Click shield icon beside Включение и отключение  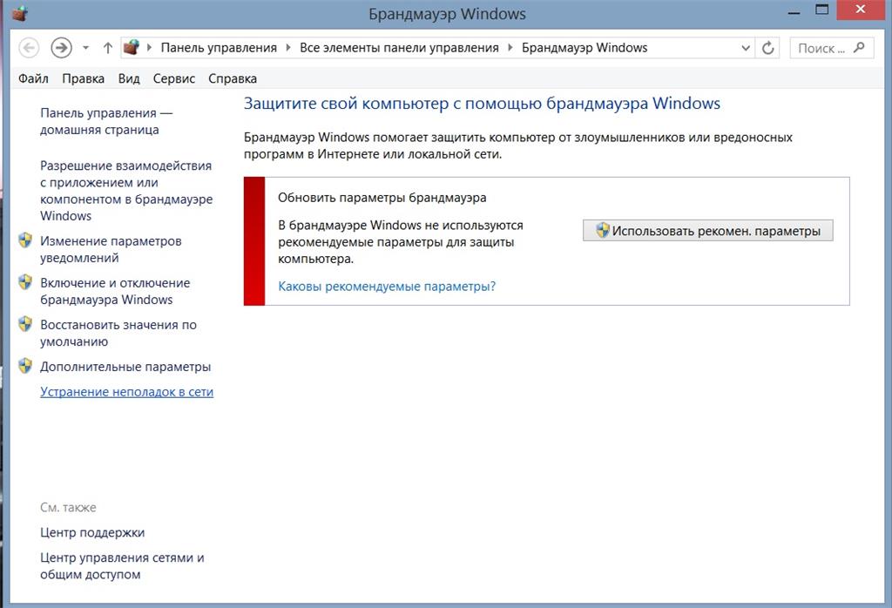[25, 282]
